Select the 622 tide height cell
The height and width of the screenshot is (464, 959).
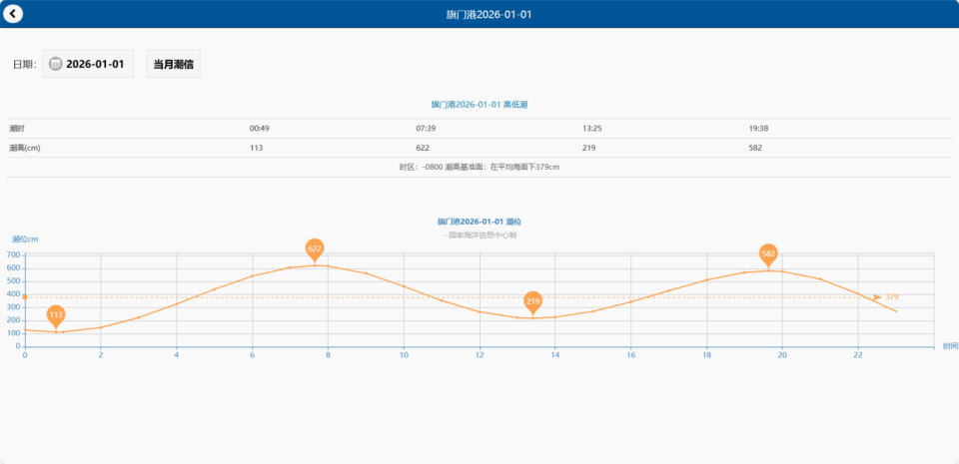click(x=423, y=149)
